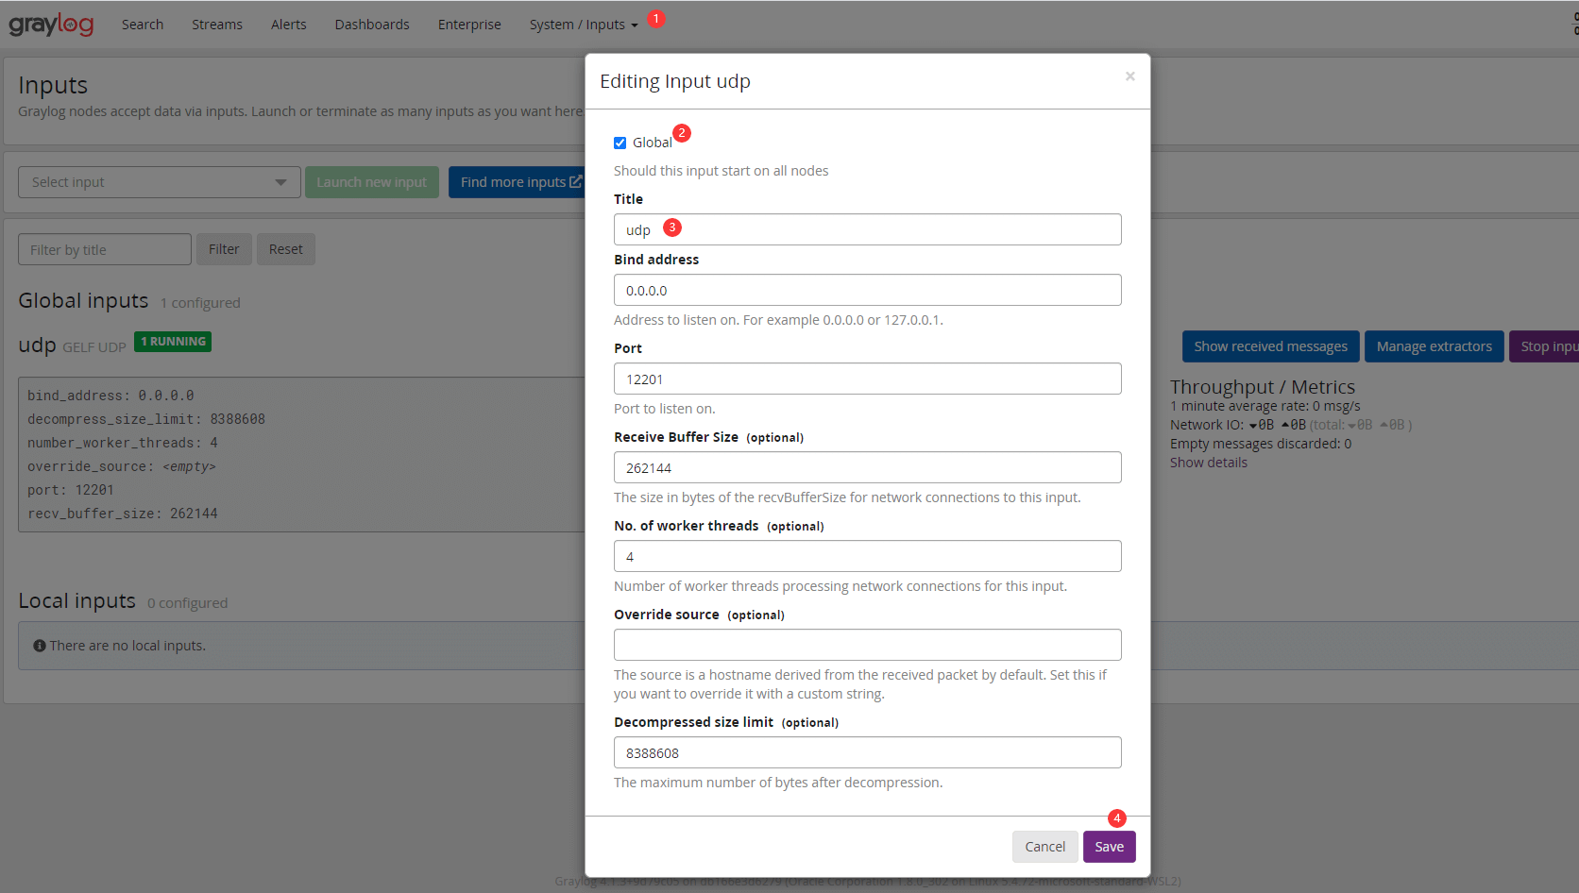Reset the input title filter

(286, 249)
